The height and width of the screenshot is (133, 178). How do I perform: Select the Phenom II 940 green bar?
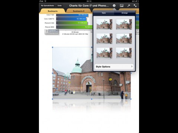coord(72,23)
